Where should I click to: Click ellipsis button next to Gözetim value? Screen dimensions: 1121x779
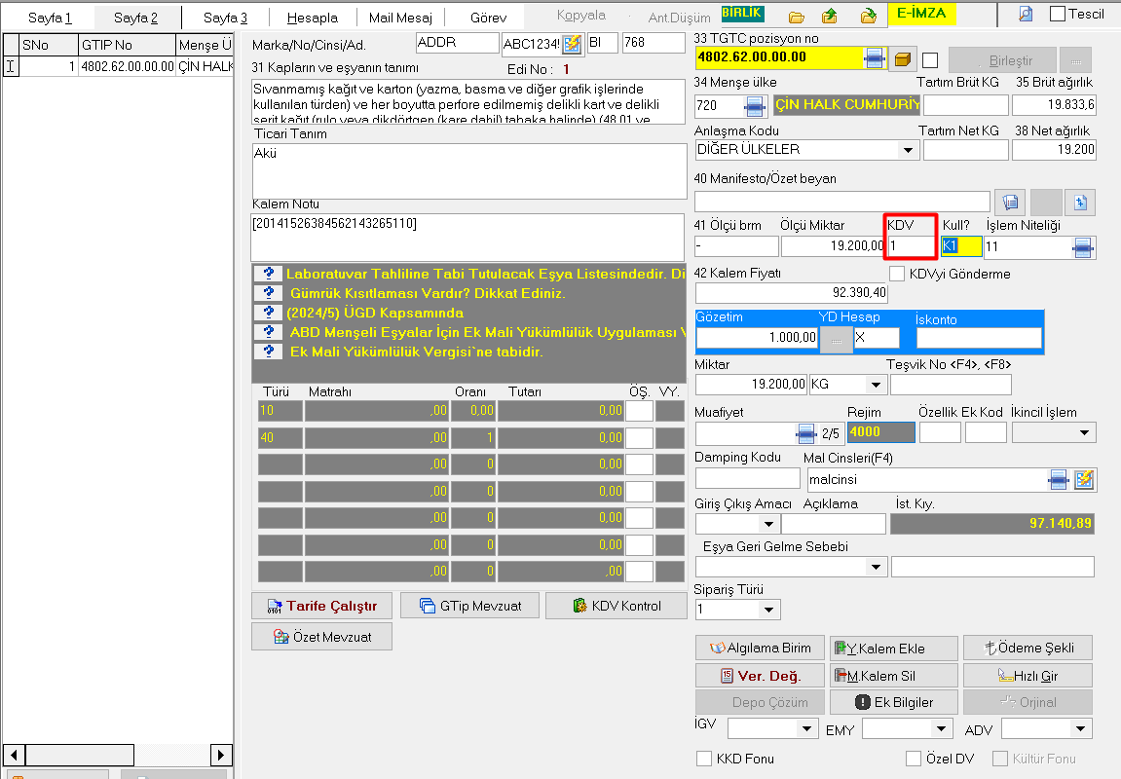(837, 339)
